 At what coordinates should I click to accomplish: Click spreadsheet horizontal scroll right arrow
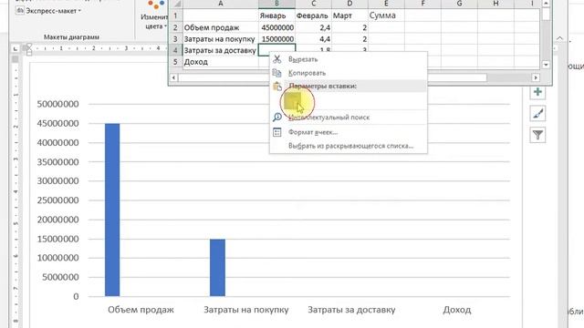coord(536,77)
